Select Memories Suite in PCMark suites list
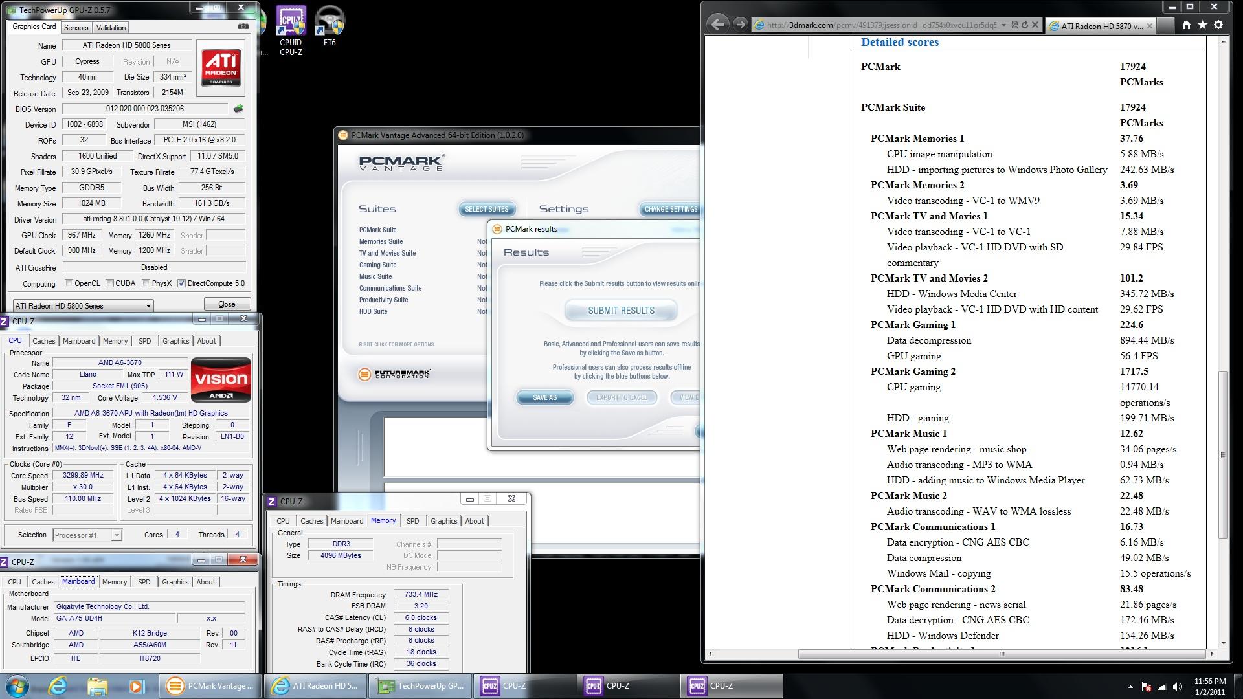The width and height of the screenshot is (1243, 699). [x=381, y=241]
